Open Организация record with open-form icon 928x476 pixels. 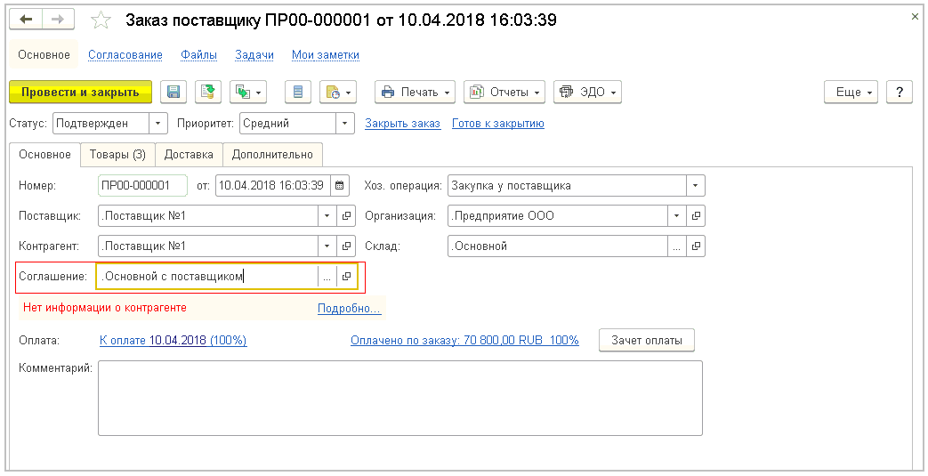pos(696,215)
